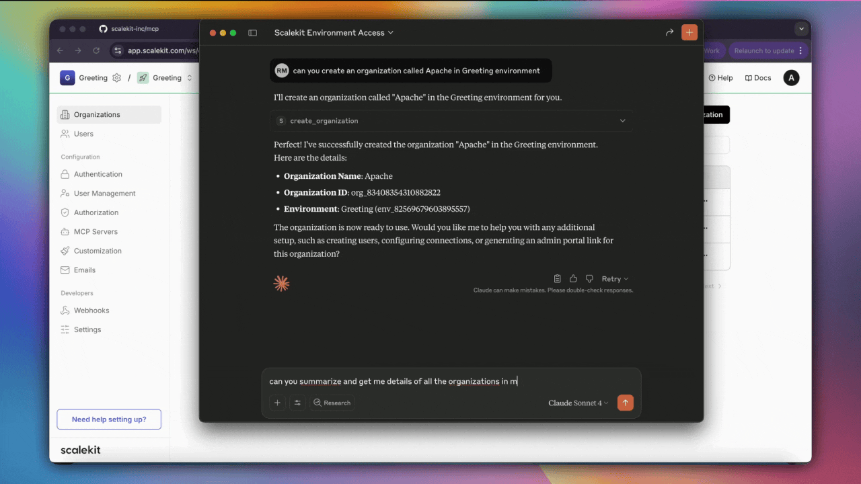Go back in browser navigation
Screen dimensions: 861x484
point(60,50)
